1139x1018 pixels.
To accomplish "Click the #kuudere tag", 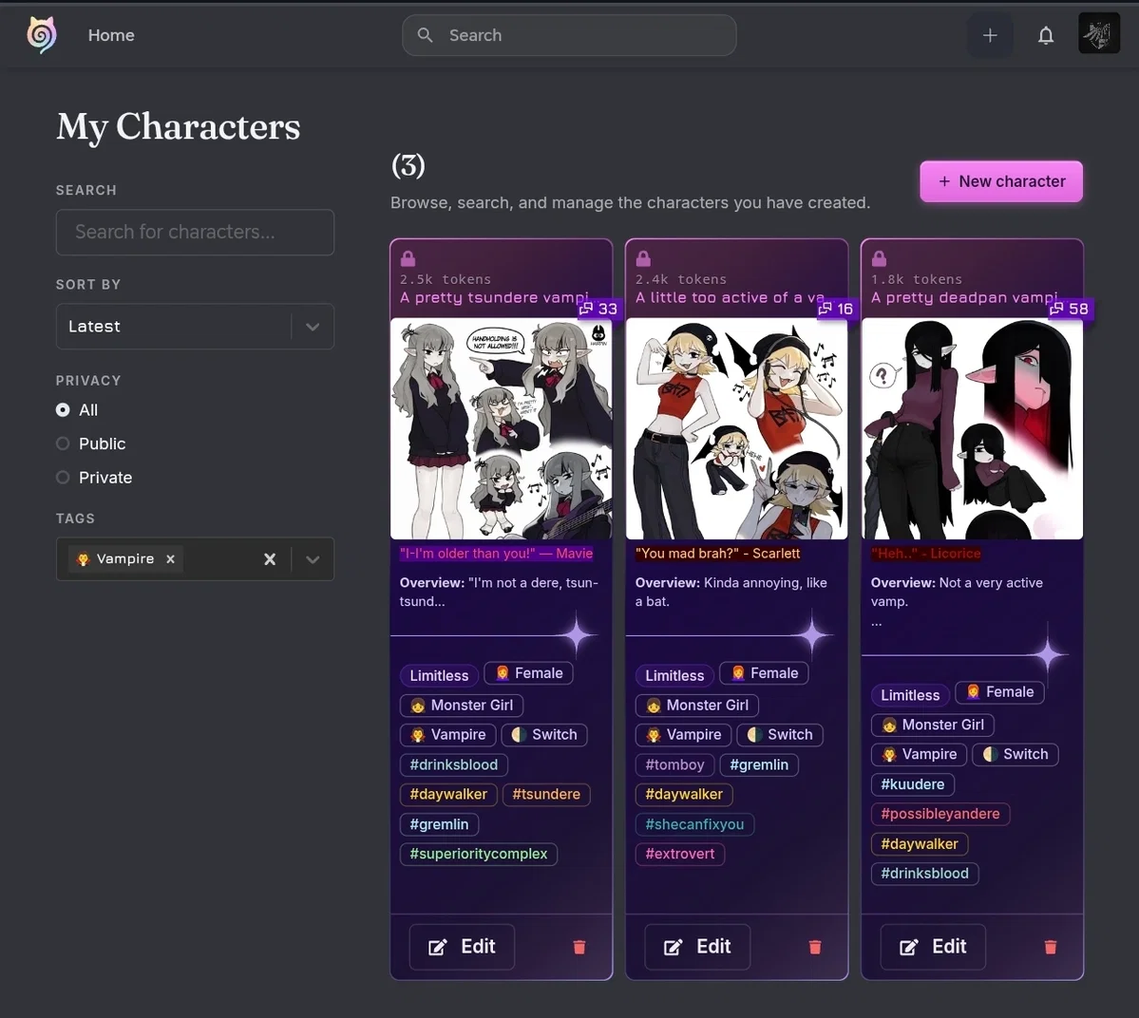I will (912, 784).
